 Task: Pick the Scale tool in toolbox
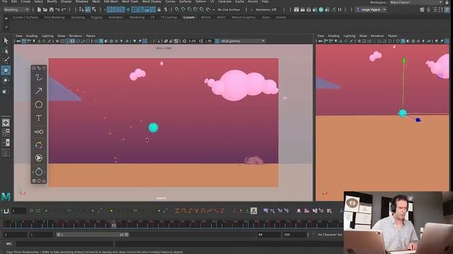pyautogui.click(x=6, y=91)
